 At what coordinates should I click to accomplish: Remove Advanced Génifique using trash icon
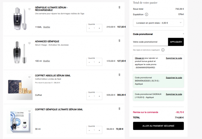(119, 41)
